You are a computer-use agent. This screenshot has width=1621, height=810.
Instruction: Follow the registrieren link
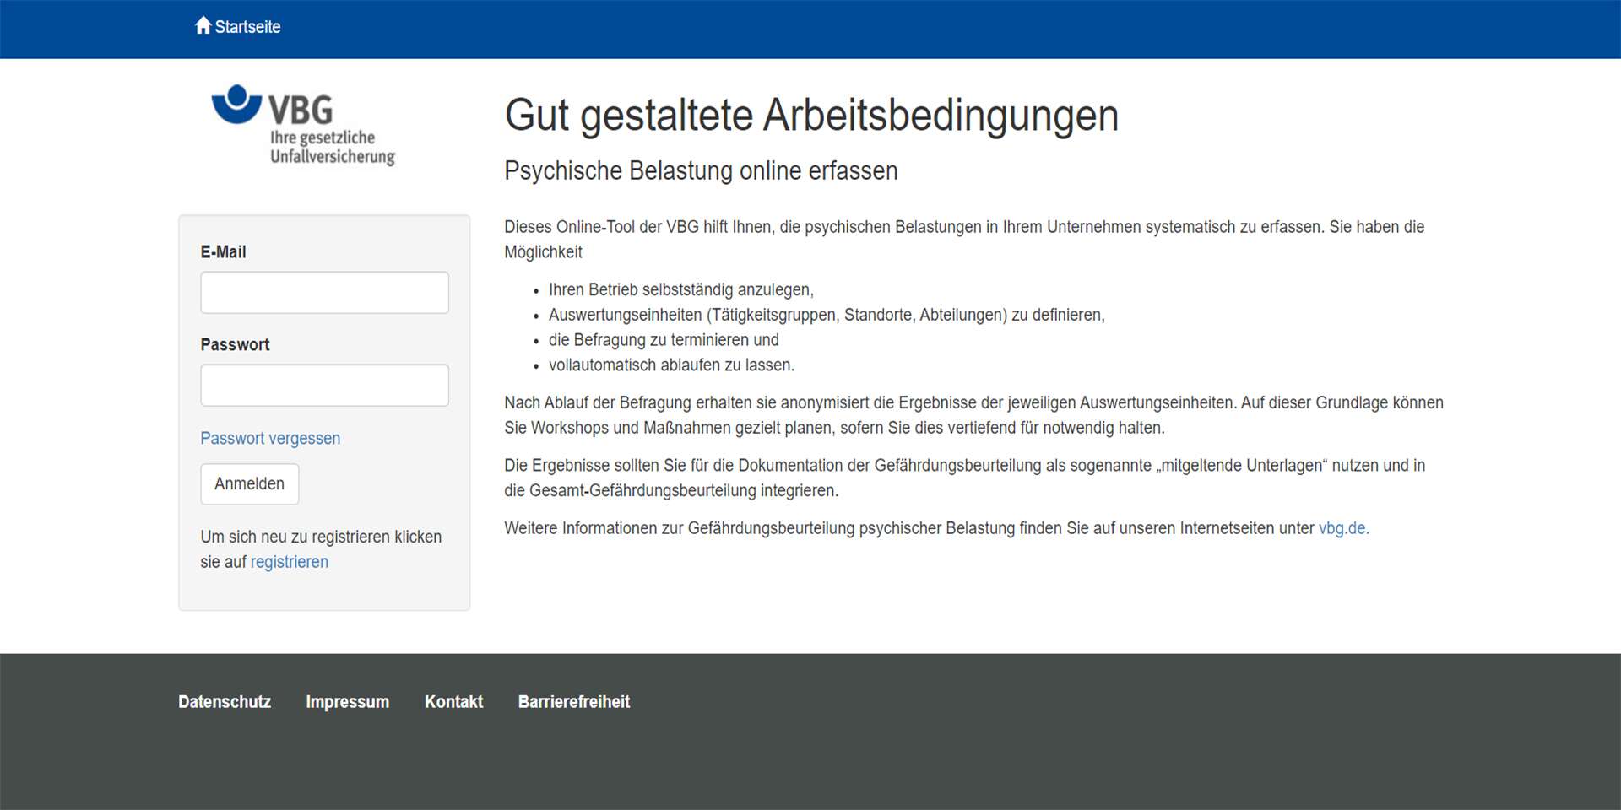click(x=289, y=561)
